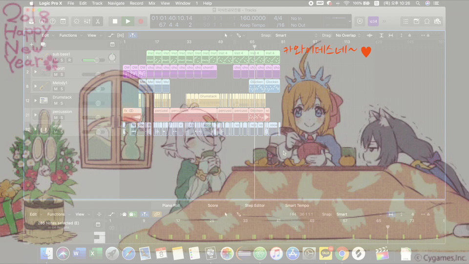Open the Navigate menu in menu bar
The image size is (469, 264).
[x=116, y=3]
